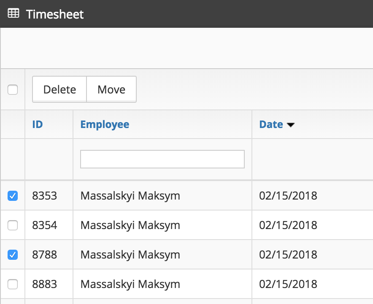Click the ID cell 8354

[x=44, y=225]
